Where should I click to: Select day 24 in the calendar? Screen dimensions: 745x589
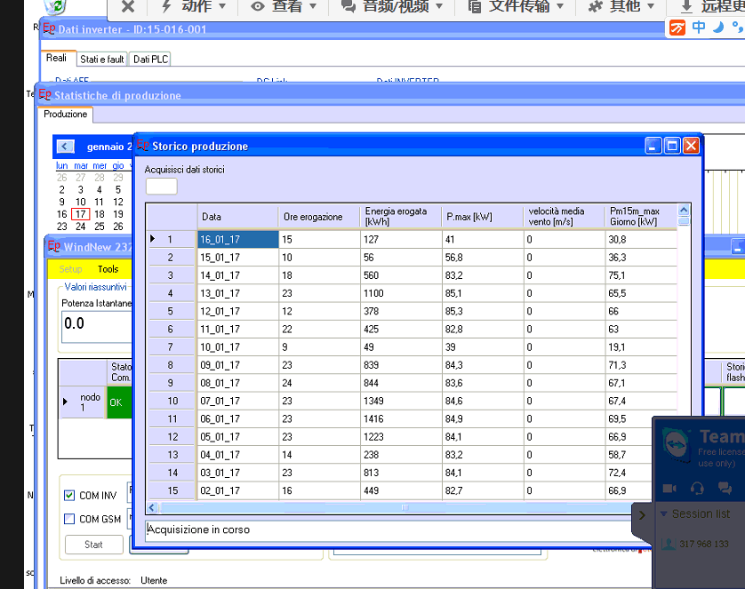(81, 227)
